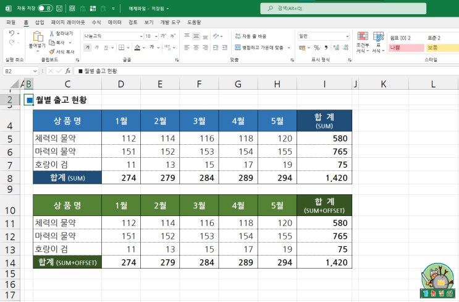Viewport: 459px width, 302px height.
Task: Open the 파일 menu tab
Action: (x=11, y=22)
